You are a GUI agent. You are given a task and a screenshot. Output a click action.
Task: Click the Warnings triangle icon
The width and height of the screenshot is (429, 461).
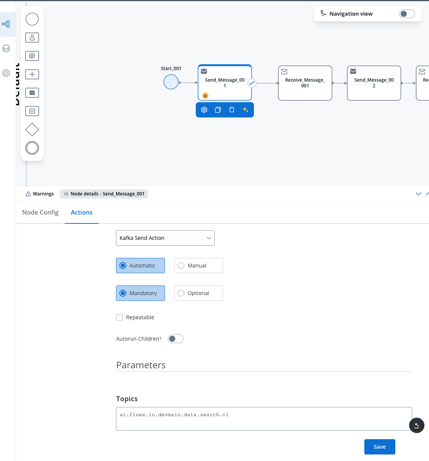28,194
